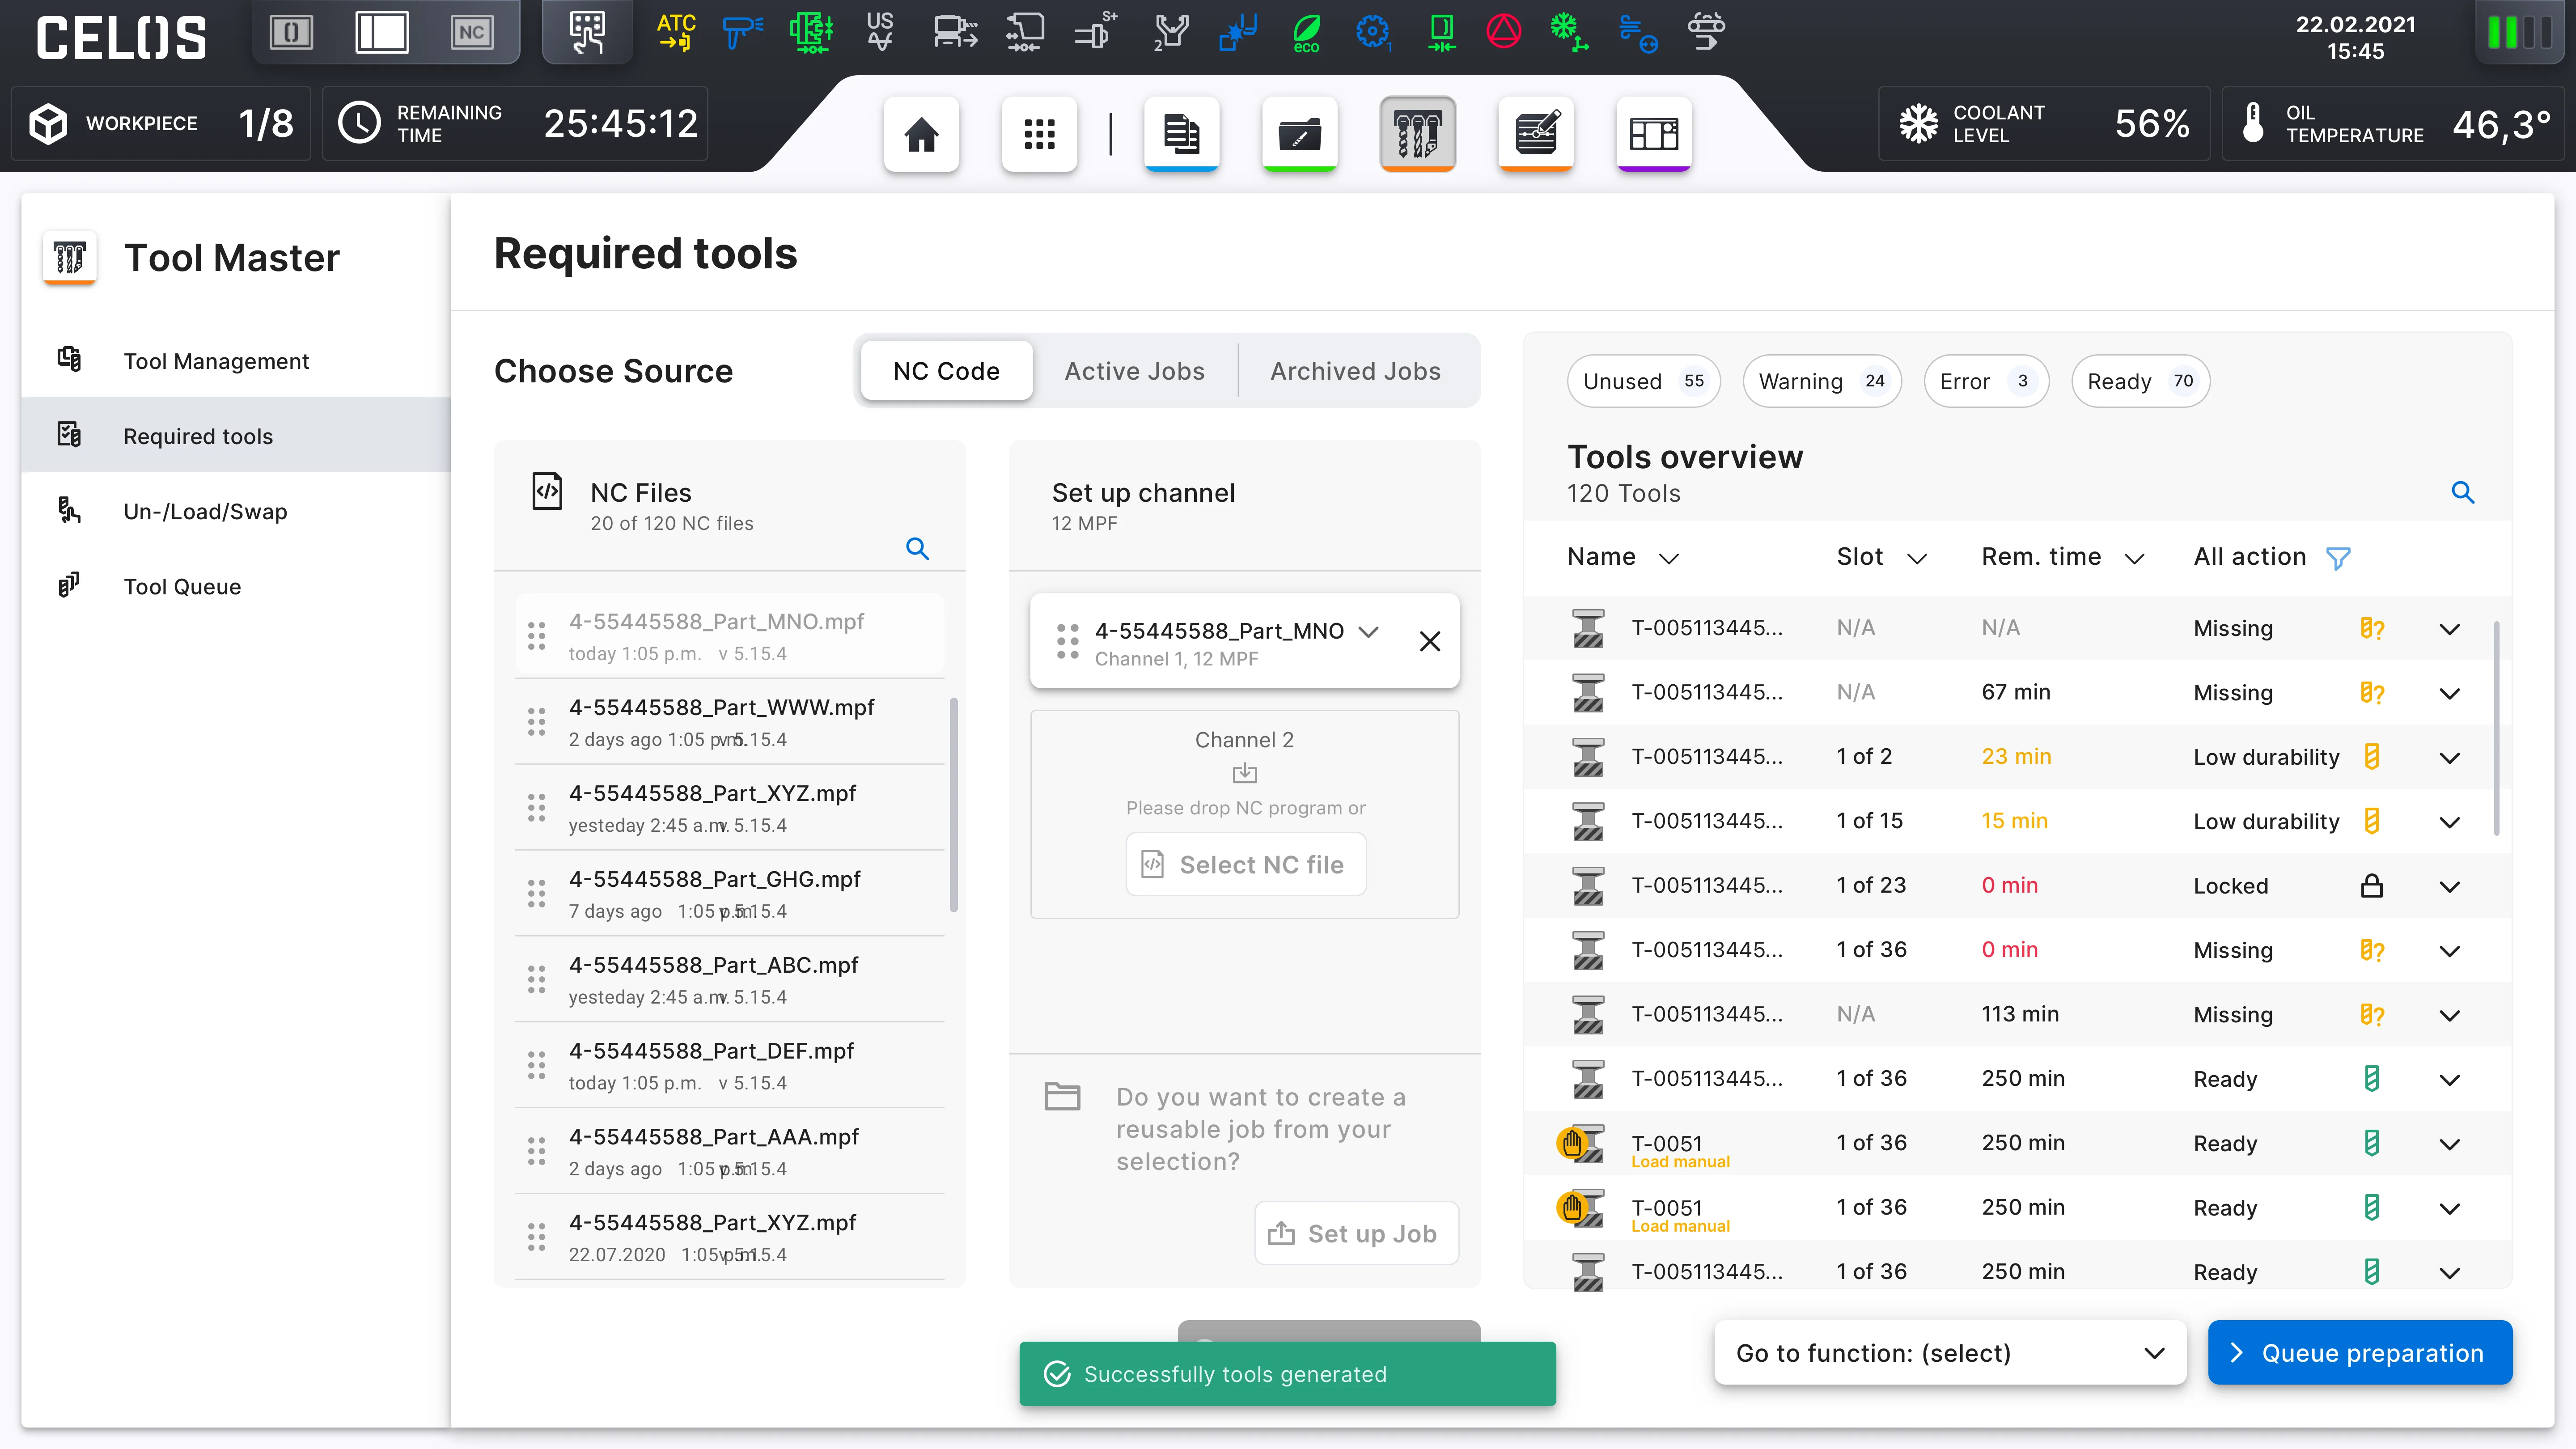The height and width of the screenshot is (1449, 2576).
Task: Click the green eco leaf icon
Action: point(1306,33)
